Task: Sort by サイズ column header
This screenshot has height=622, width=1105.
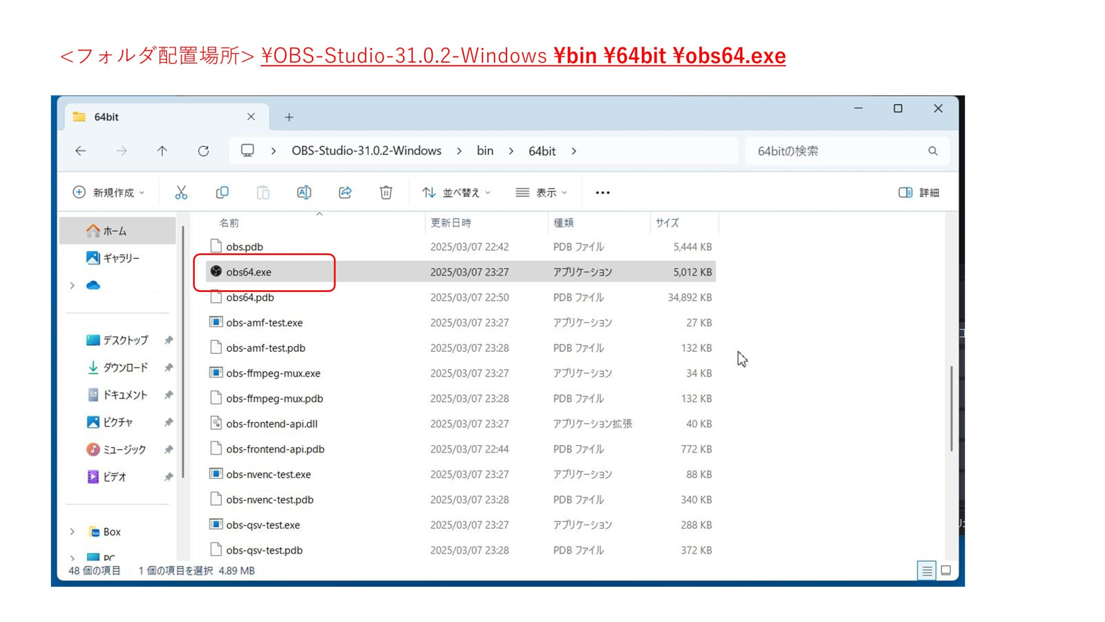Action: point(685,223)
